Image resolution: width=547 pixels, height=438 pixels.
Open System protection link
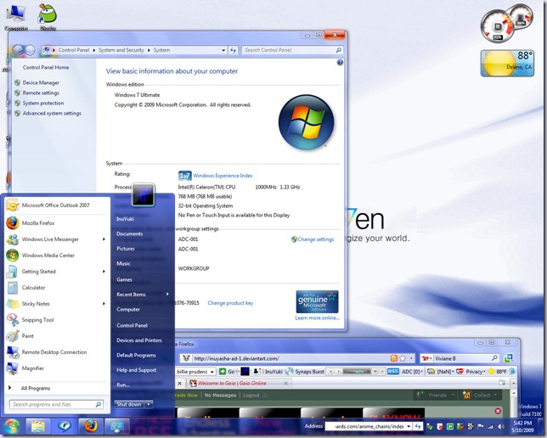[x=43, y=103]
